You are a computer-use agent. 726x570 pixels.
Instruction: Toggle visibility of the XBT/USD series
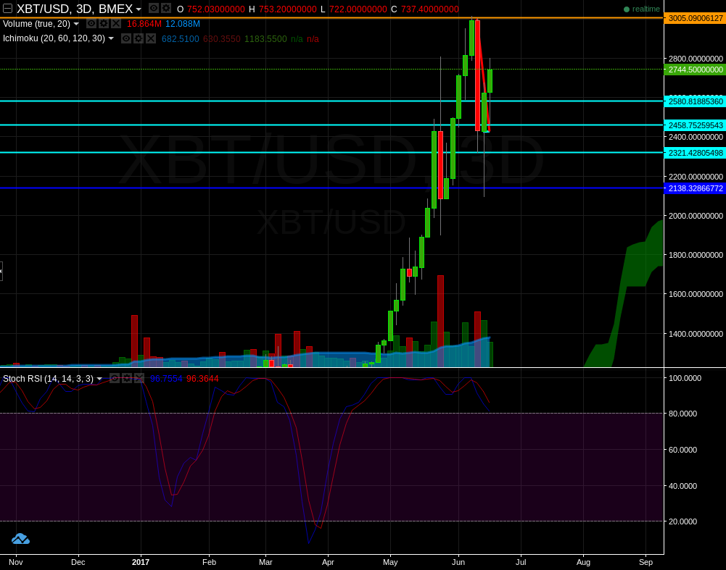point(154,9)
